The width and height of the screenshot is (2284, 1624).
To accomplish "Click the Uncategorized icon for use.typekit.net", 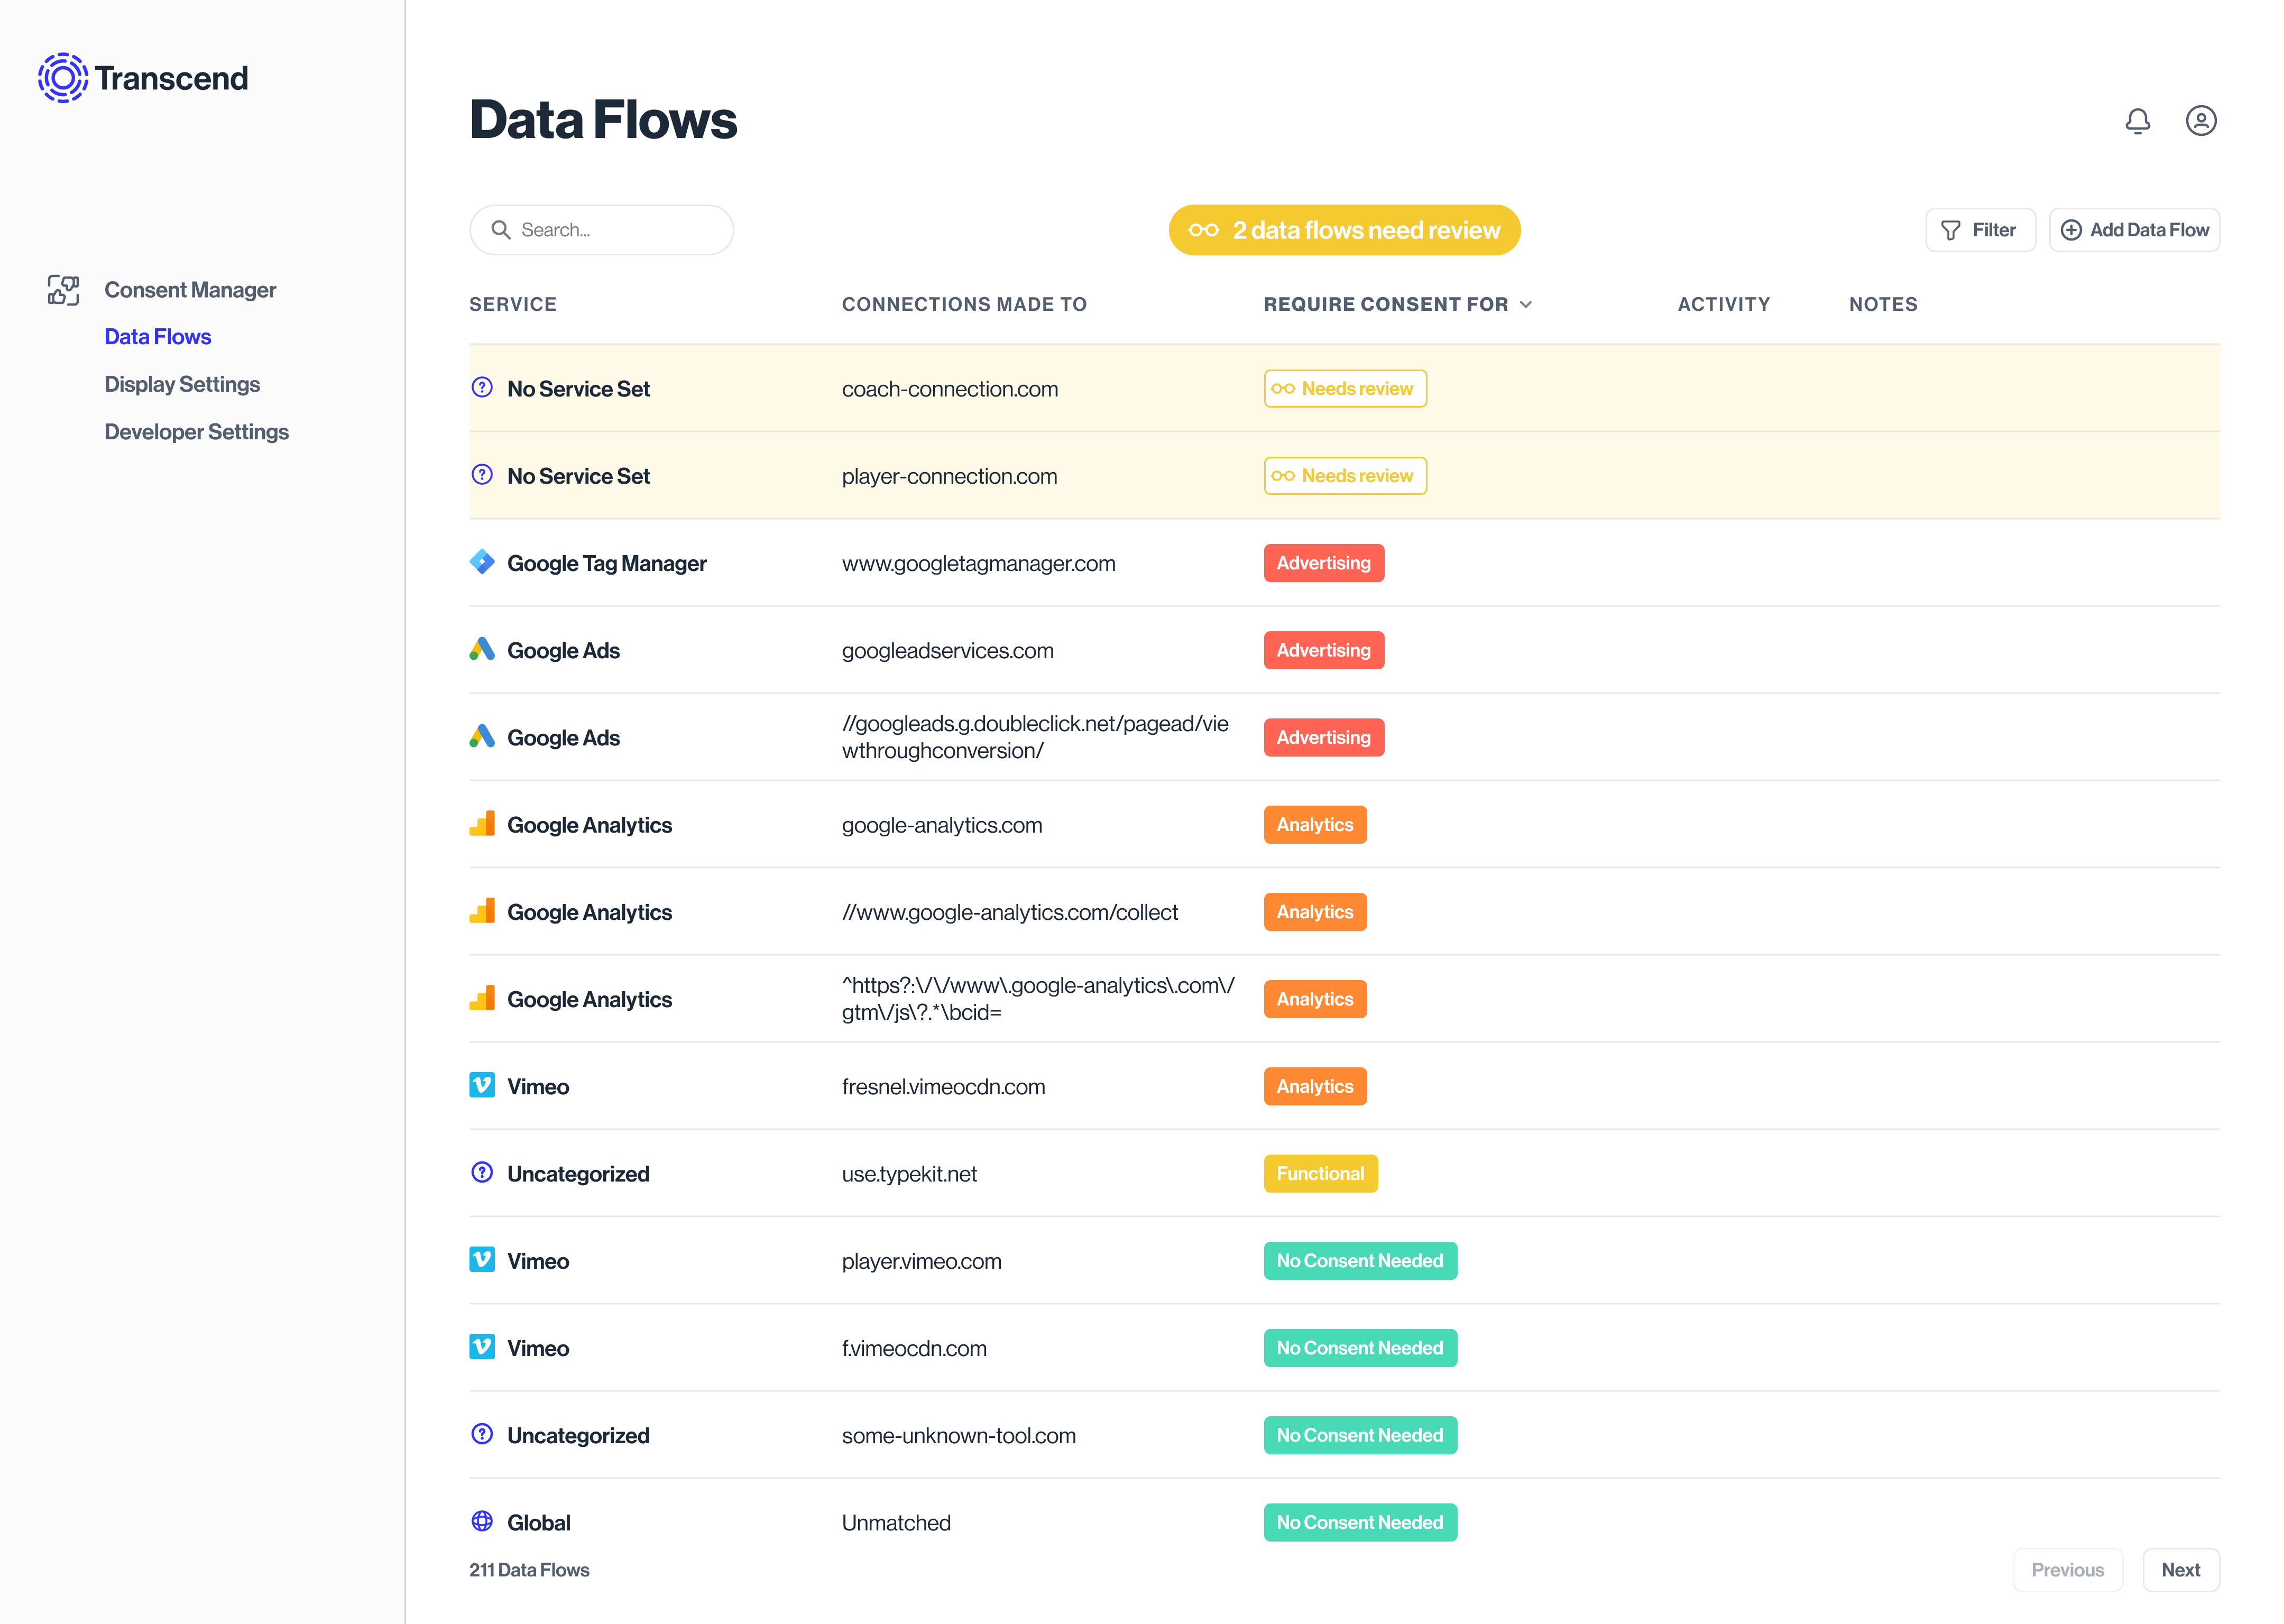I will (482, 1173).
